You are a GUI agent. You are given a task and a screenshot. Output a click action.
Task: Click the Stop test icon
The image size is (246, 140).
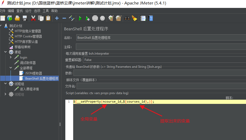coord(95,18)
